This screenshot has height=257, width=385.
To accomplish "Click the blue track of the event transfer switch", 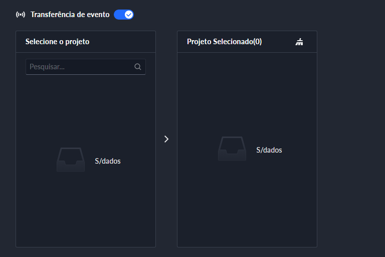I will pyautogui.click(x=119, y=15).
